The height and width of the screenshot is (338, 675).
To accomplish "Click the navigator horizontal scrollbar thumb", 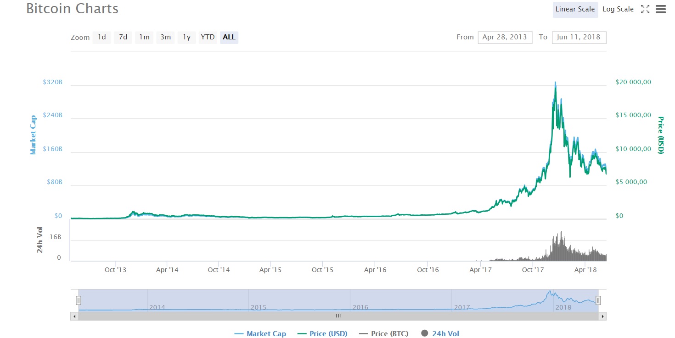I will 338,316.
